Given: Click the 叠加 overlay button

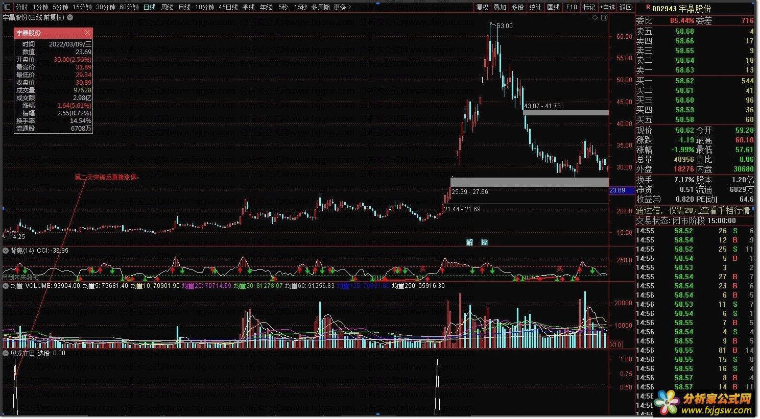Looking at the screenshot, I should (x=500, y=7).
